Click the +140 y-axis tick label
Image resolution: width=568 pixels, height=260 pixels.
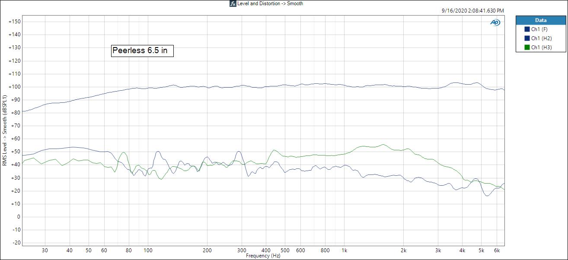(x=14, y=35)
